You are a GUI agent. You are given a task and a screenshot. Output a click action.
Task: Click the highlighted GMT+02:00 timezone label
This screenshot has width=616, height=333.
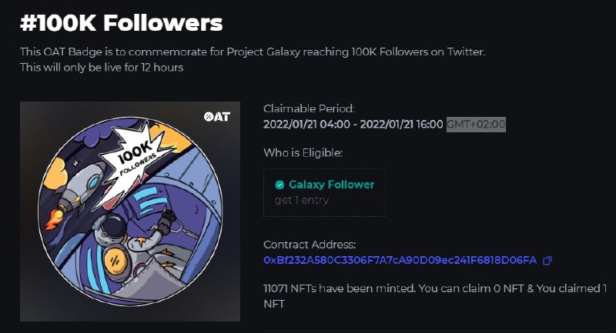pos(476,125)
